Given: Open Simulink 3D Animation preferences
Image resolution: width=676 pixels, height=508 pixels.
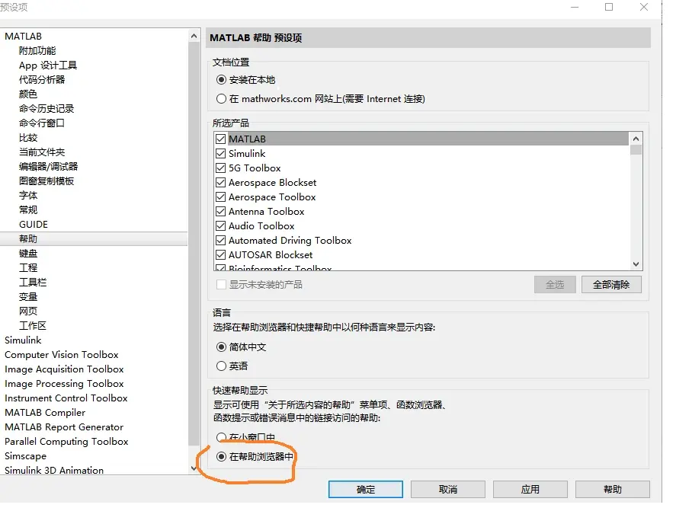Looking at the screenshot, I should 54,470.
